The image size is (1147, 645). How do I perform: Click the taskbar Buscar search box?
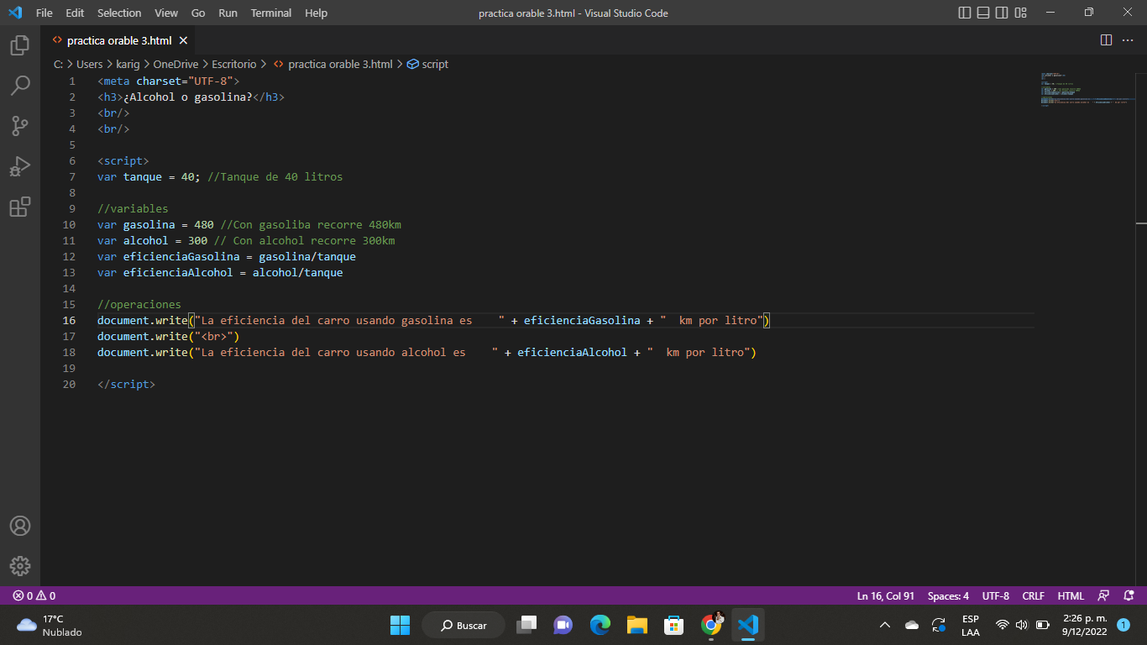pos(464,625)
